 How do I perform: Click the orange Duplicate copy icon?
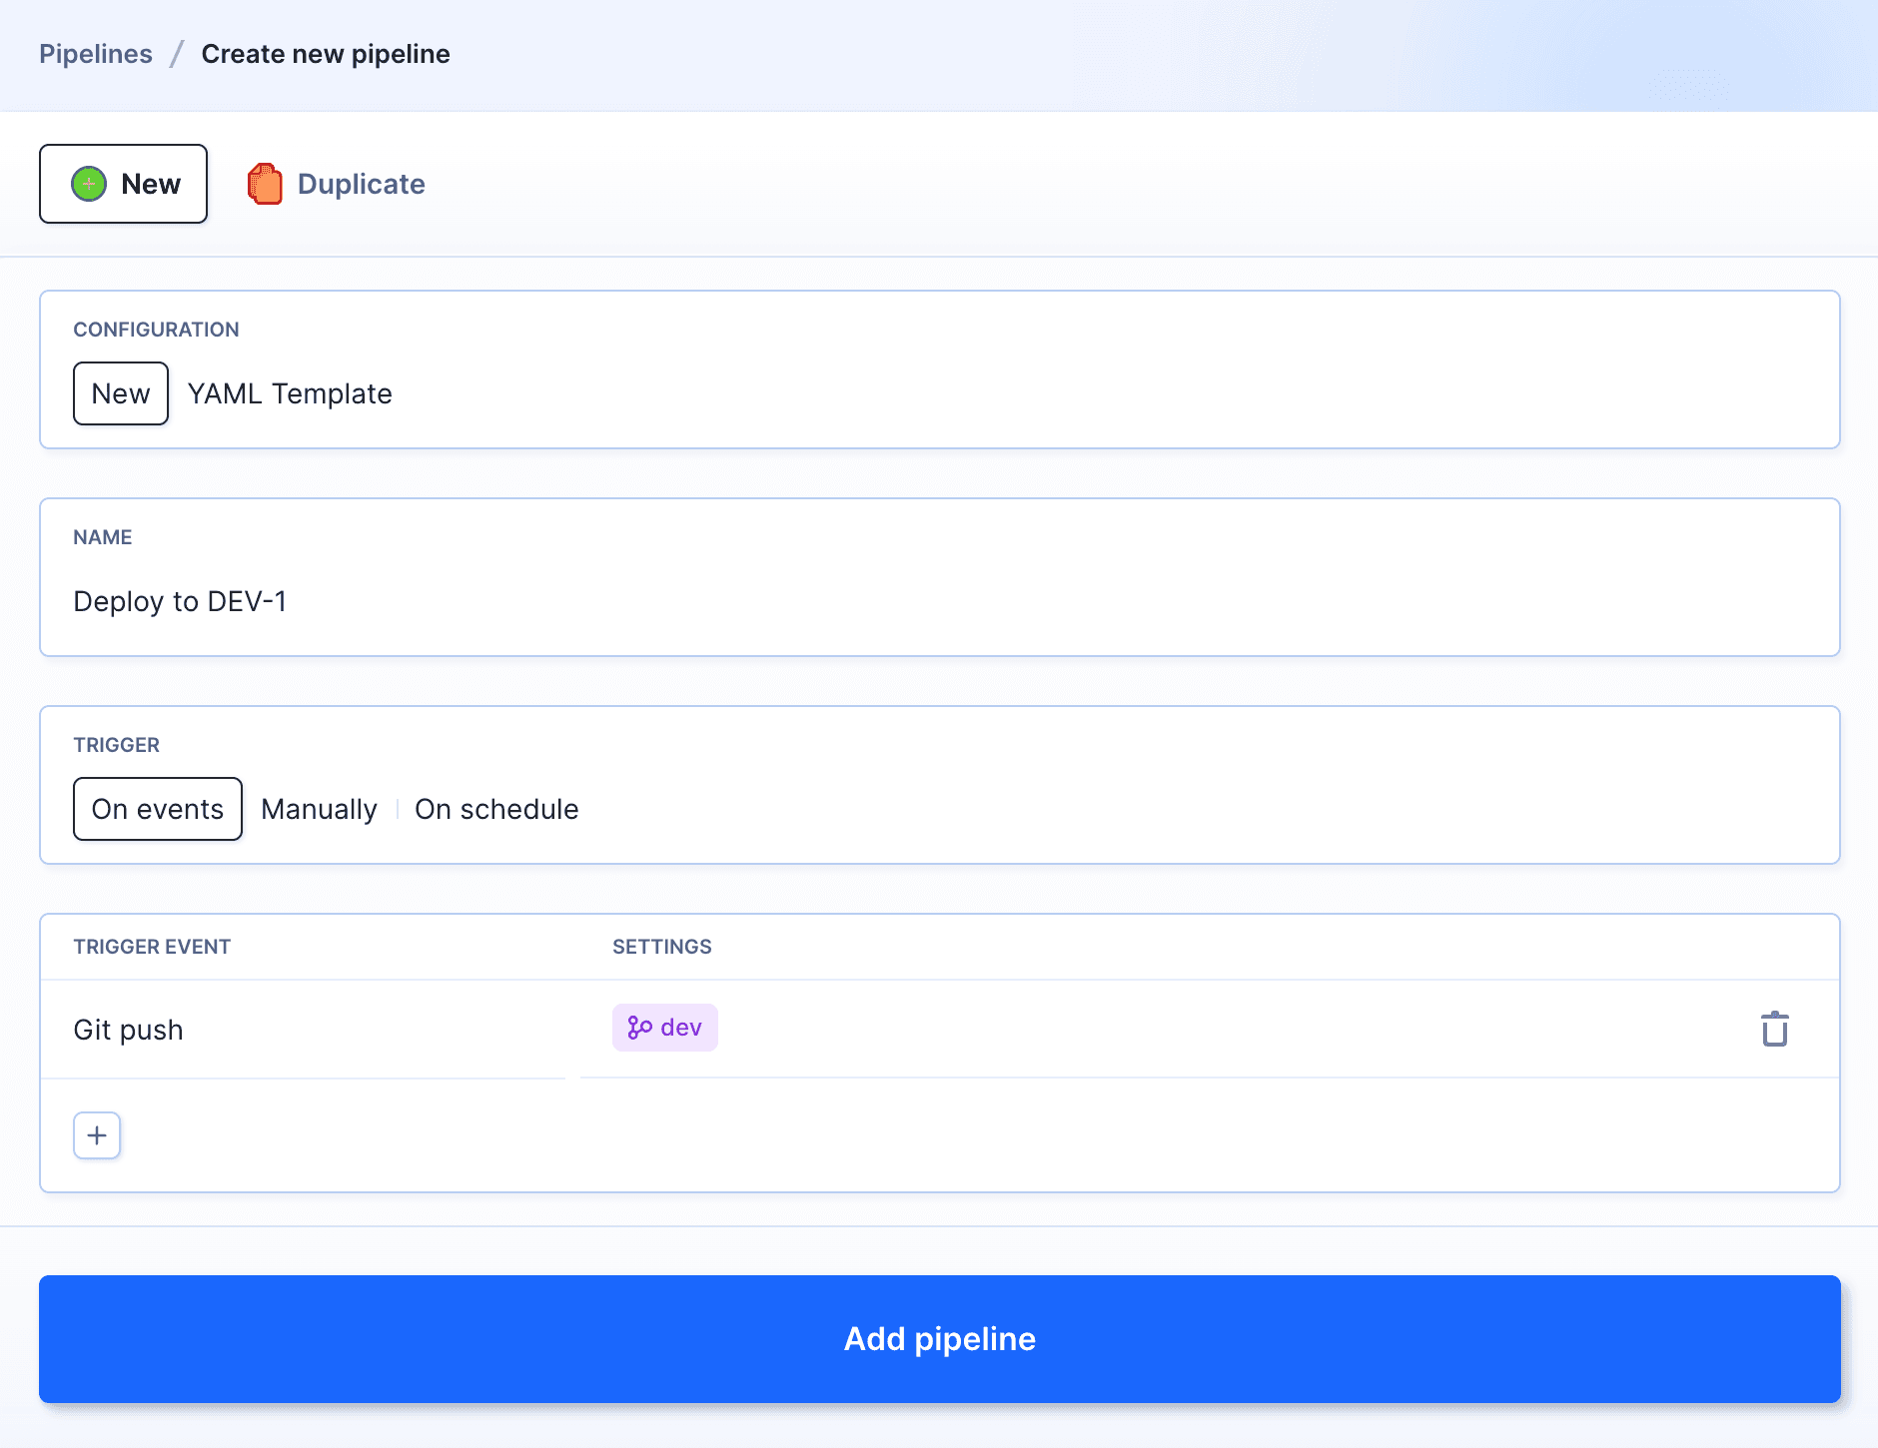[x=265, y=184]
